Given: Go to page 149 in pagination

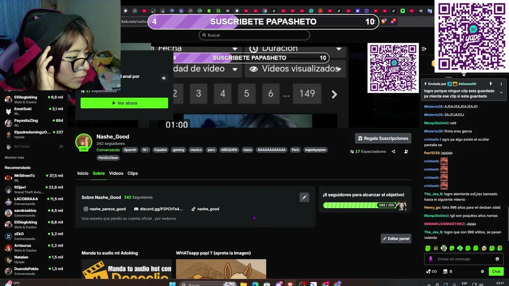Looking at the screenshot, I should (307, 94).
